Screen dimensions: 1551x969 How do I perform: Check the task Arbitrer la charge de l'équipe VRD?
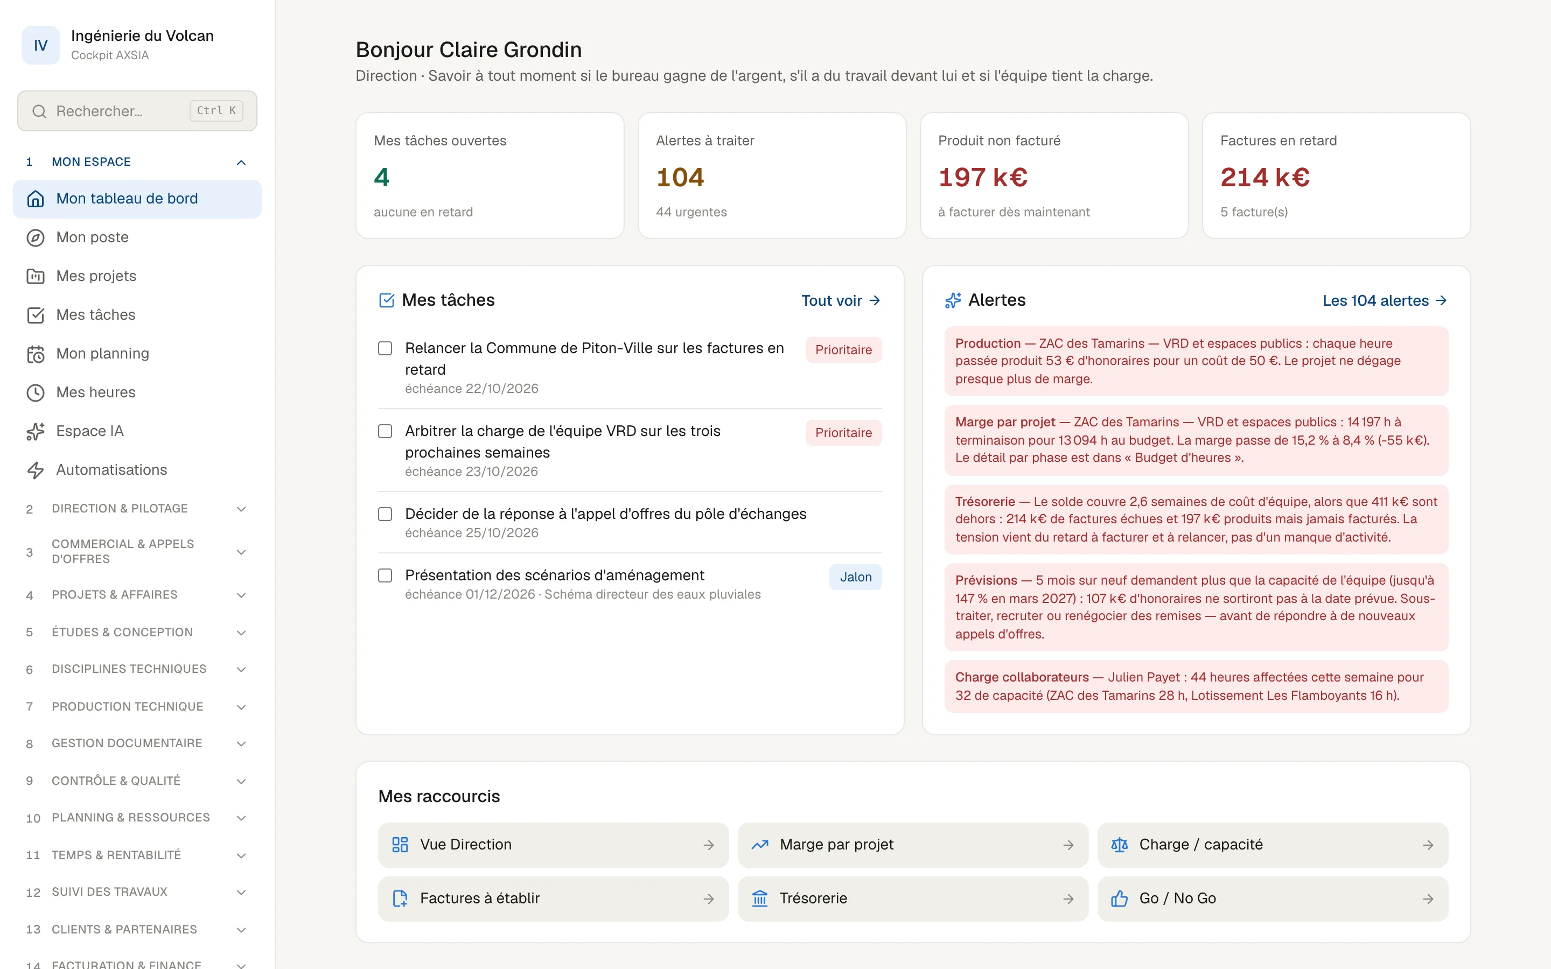pyautogui.click(x=385, y=431)
